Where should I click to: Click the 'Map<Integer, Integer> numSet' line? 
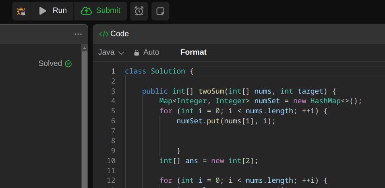pyautogui.click(x=261, y=101)
